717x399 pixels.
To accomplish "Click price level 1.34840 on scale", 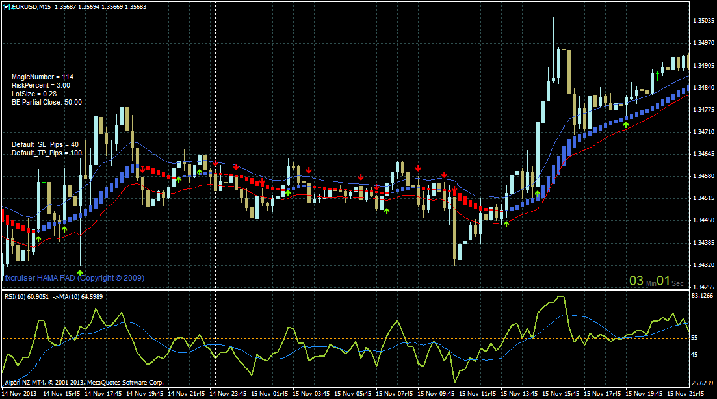I will point(703,87).
